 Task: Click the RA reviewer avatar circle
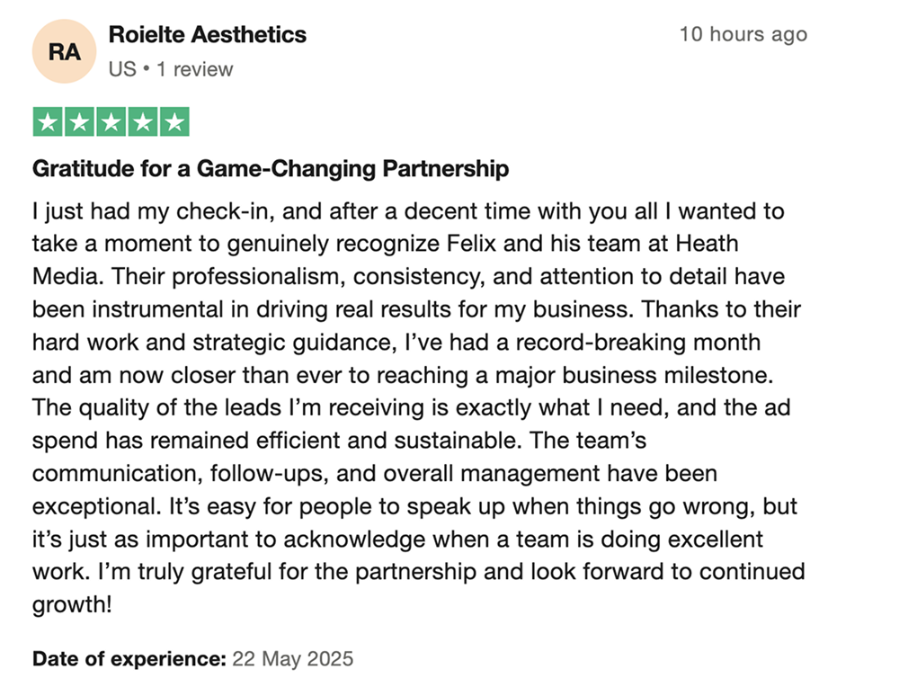[64, 51]
